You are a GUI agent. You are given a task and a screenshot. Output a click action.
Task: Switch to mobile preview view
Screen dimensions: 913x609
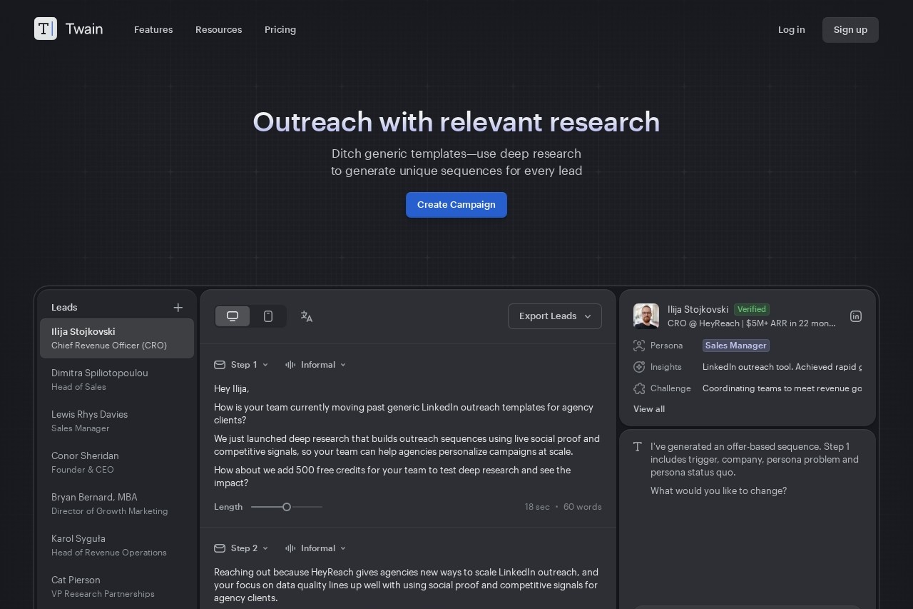tap(268, 316)
